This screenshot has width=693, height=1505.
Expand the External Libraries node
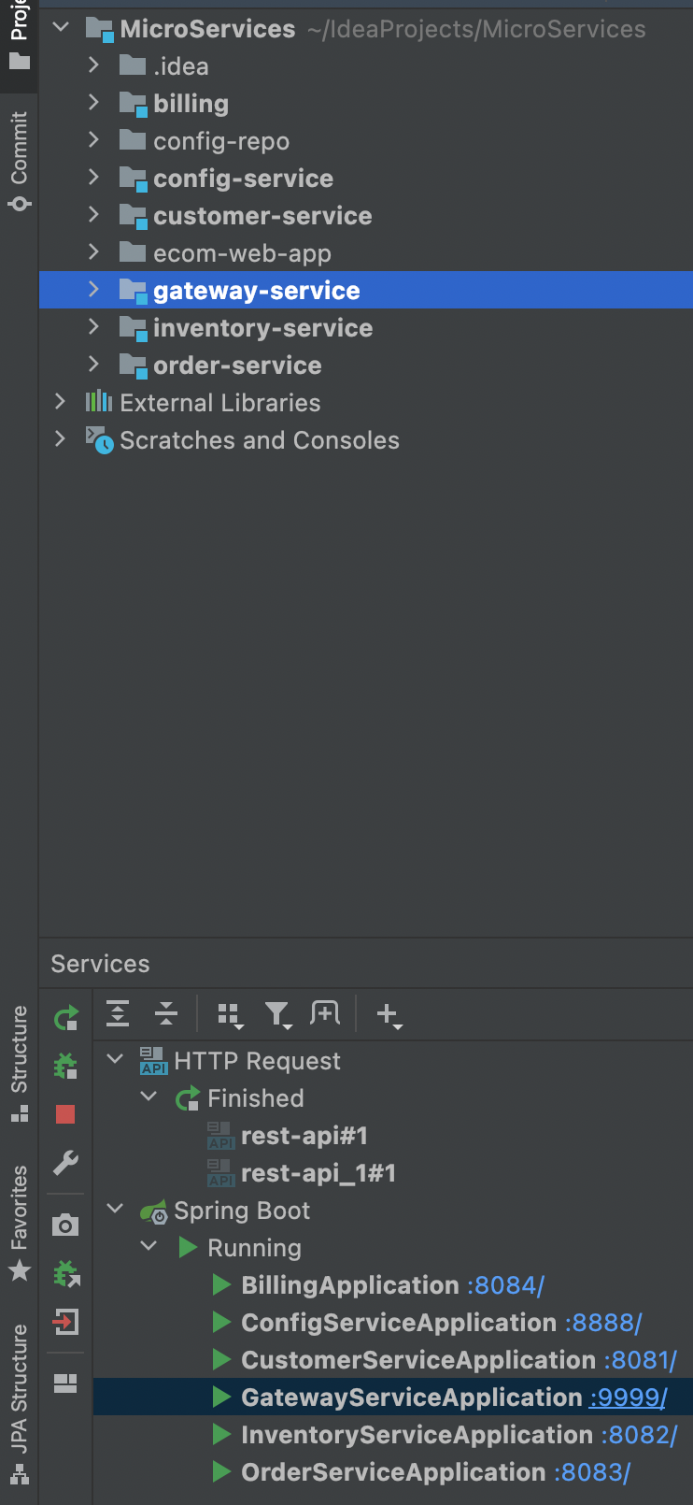tap(60, 402)
